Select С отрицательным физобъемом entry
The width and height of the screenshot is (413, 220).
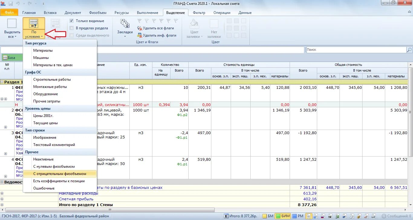[x=60, y=174]
